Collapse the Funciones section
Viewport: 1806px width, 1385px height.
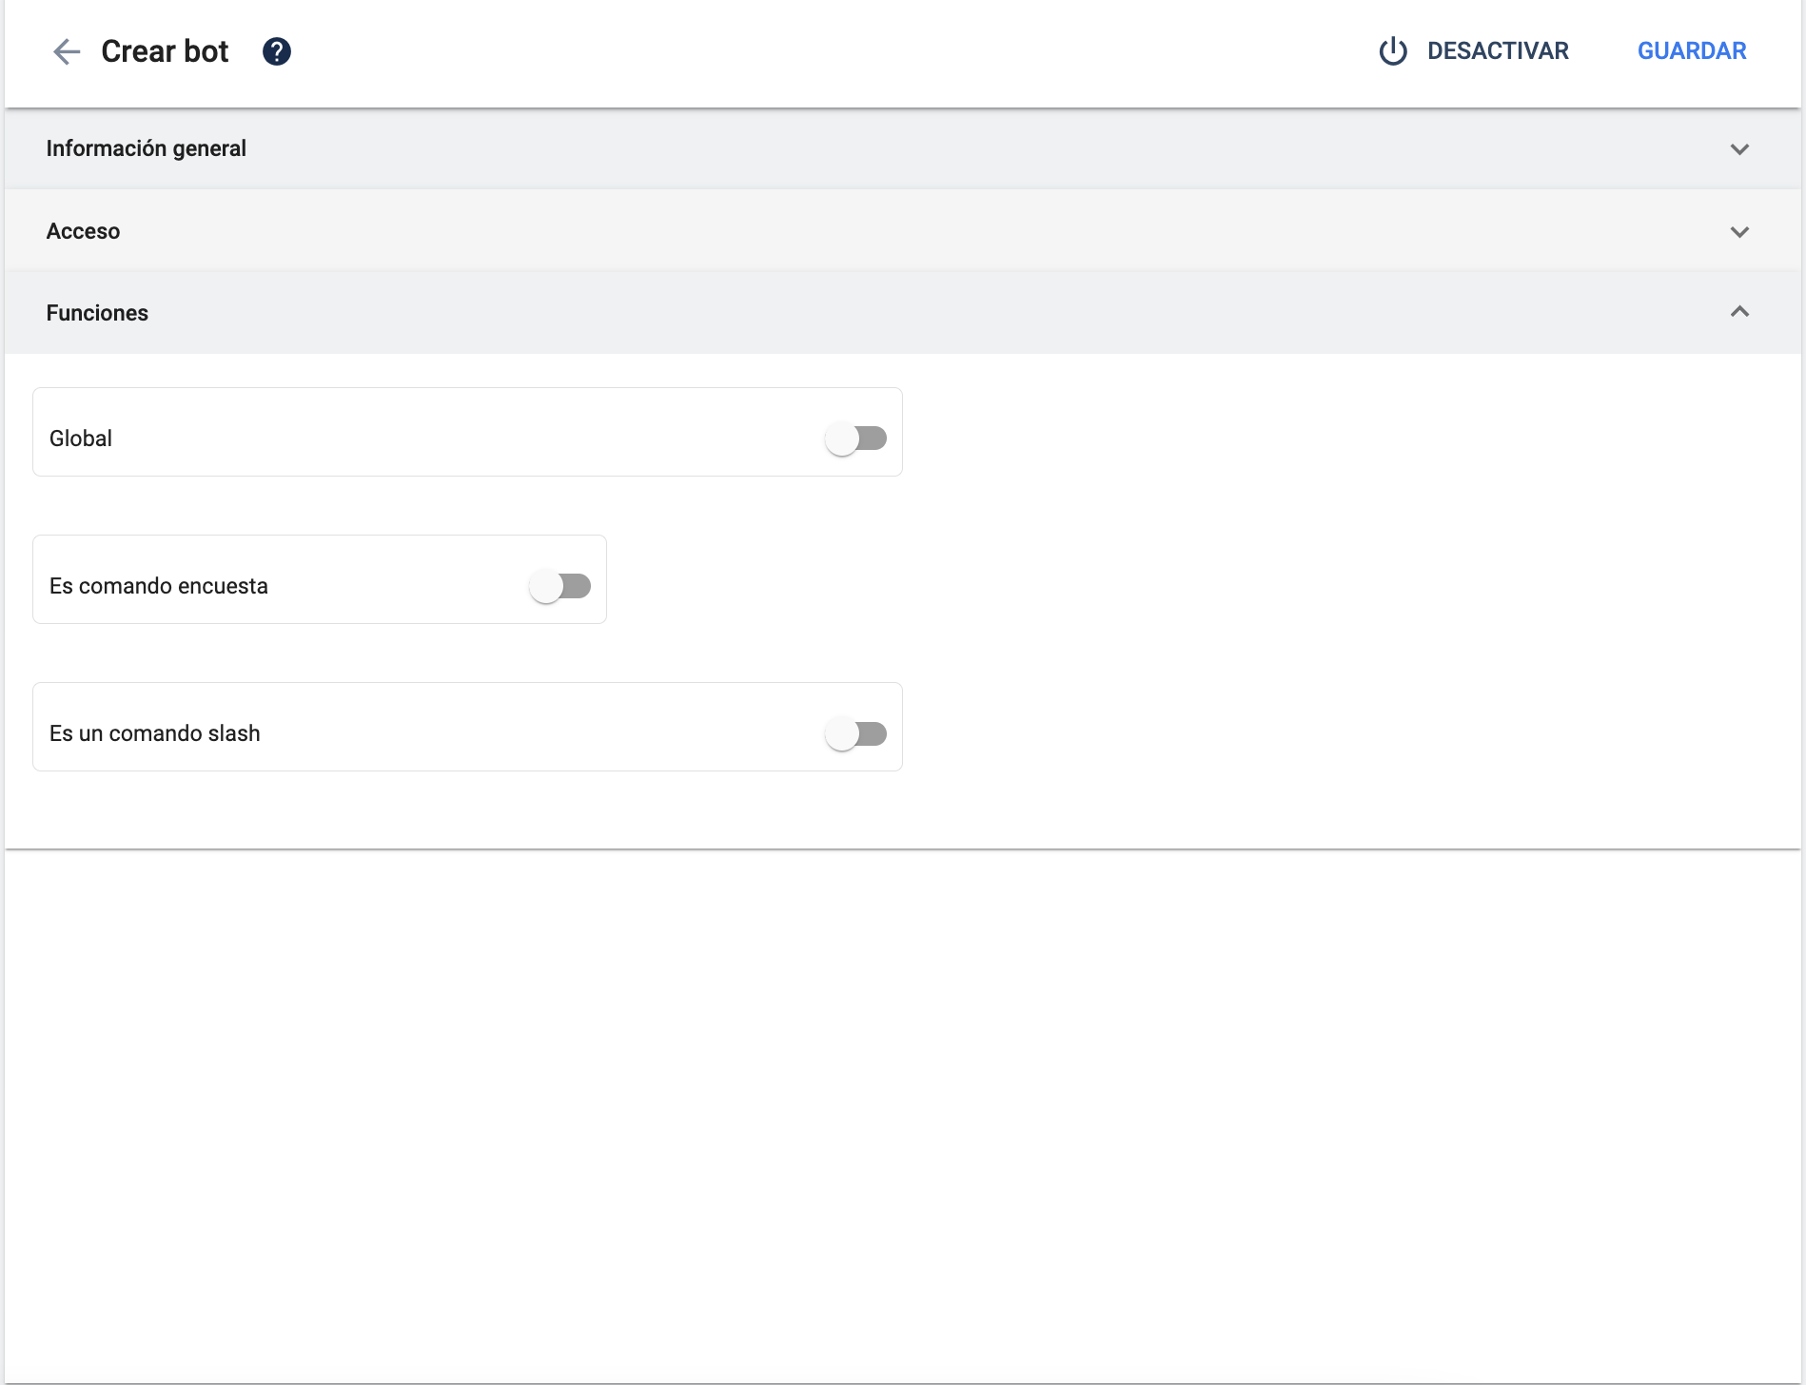coord(1740,312)
